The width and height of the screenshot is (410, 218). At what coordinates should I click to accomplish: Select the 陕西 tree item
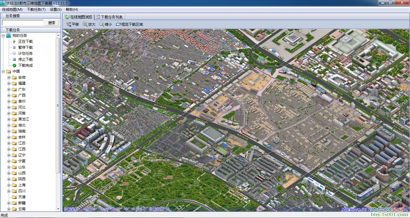click(22, 179)
